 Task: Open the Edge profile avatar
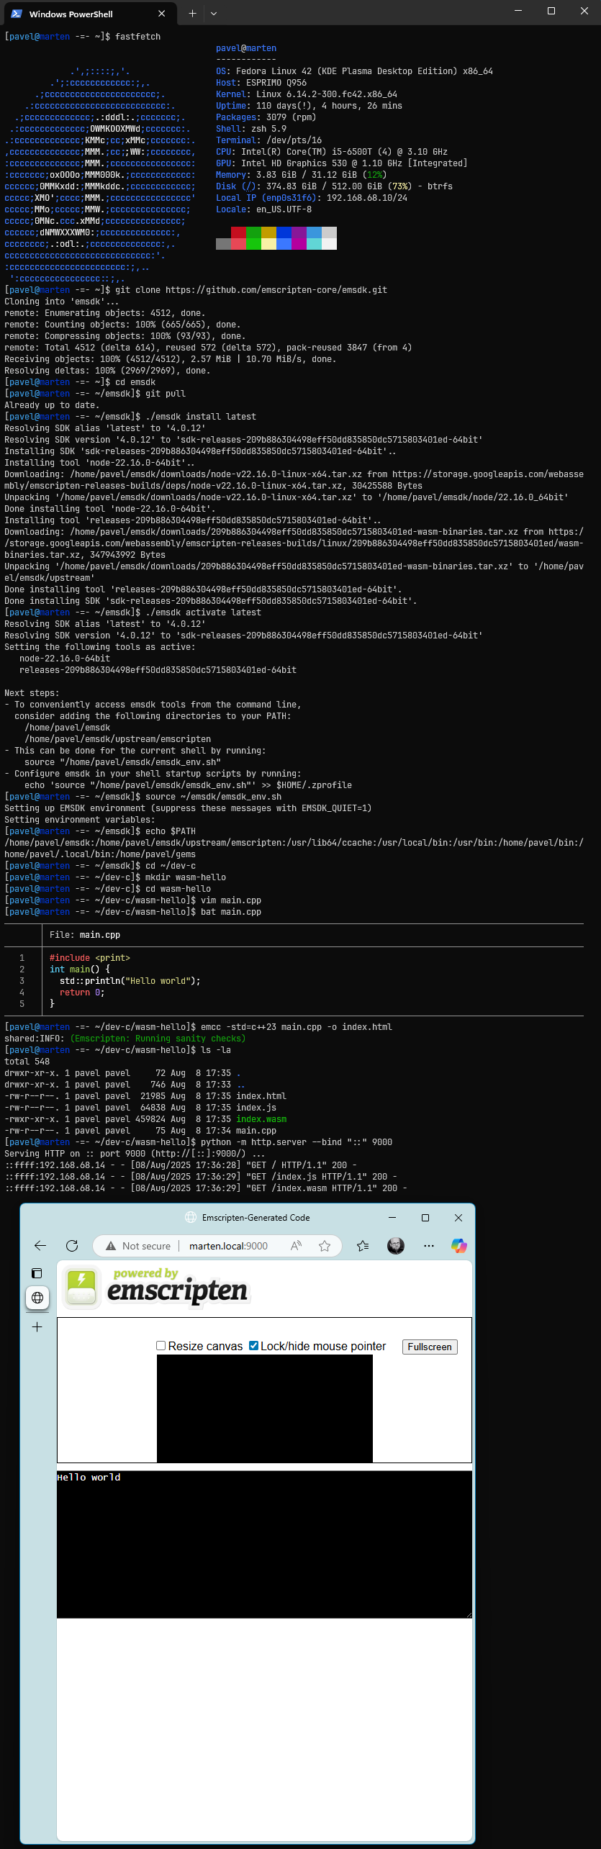point(396,1246)
